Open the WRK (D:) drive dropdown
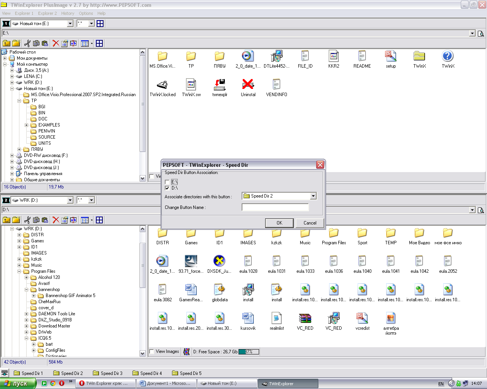The width and height of the screenshot is (487, 389). pyautogui.click(x=70, y=200)
